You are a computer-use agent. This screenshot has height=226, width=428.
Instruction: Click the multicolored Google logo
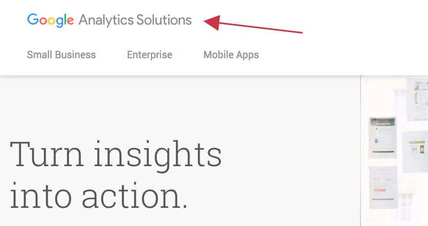pos(50,20)
